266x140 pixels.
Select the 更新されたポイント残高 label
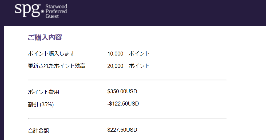(x=56, y=66)
